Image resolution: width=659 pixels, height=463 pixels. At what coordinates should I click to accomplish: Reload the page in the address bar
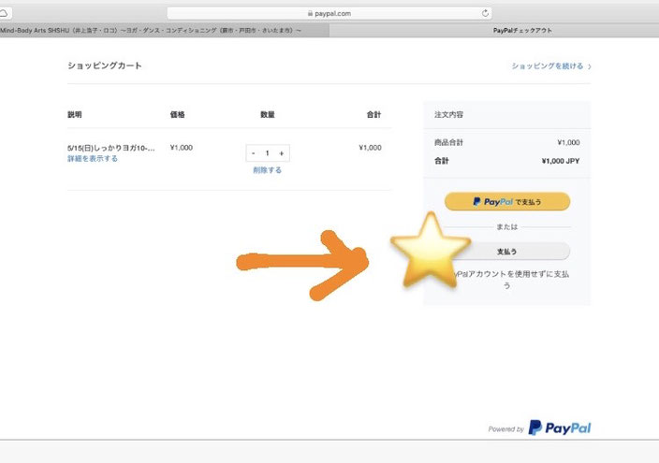coord(485,13)
